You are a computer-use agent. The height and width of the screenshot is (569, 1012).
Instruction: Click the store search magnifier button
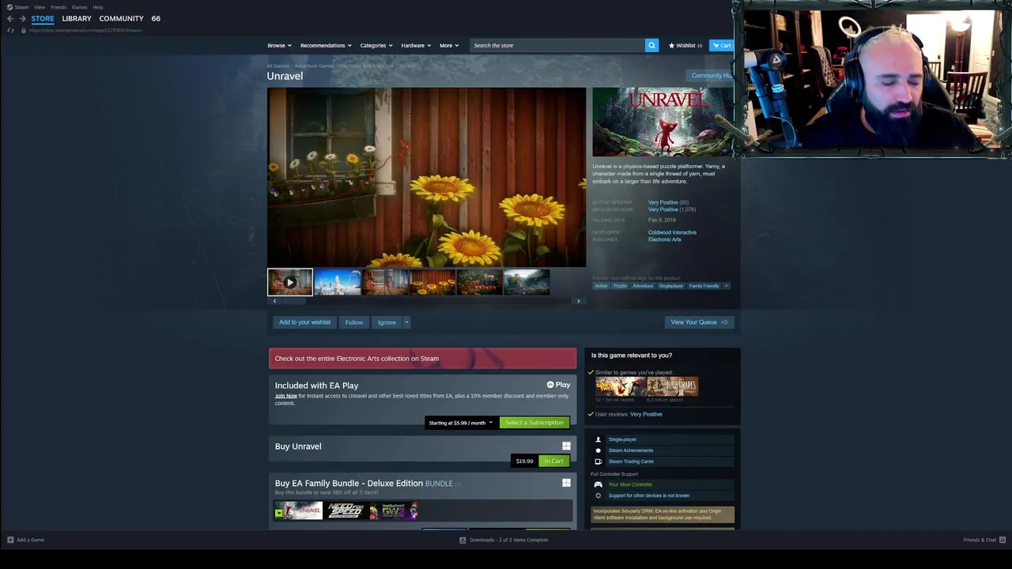[x=651, y=45]
